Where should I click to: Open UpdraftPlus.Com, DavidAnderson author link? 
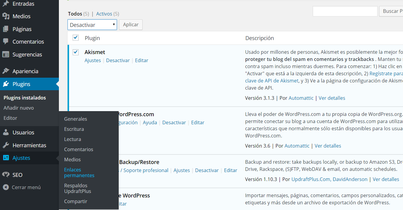(x=329, y=179)
